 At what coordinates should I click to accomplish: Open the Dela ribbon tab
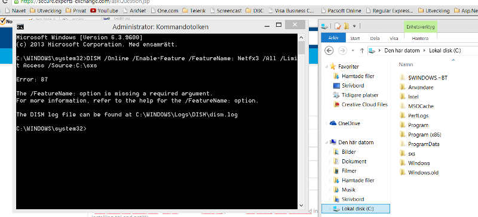375,38
